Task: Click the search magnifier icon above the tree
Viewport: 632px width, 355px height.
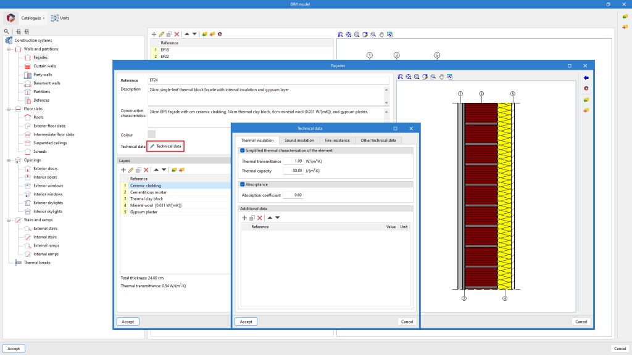Action: pos(7,31)
